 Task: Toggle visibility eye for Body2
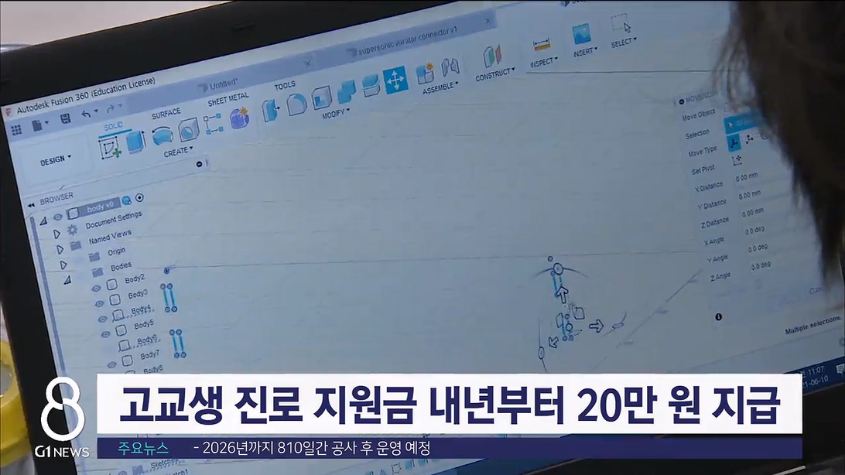pos(97,288)
